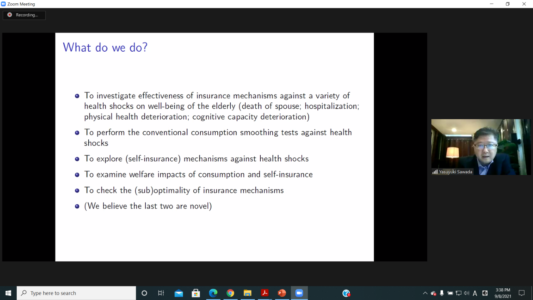
Task: Launch Google Chrome from taskbar
Action: click(230, 293)
